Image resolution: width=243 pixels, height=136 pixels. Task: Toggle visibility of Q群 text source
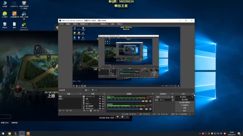pos(100,99)
